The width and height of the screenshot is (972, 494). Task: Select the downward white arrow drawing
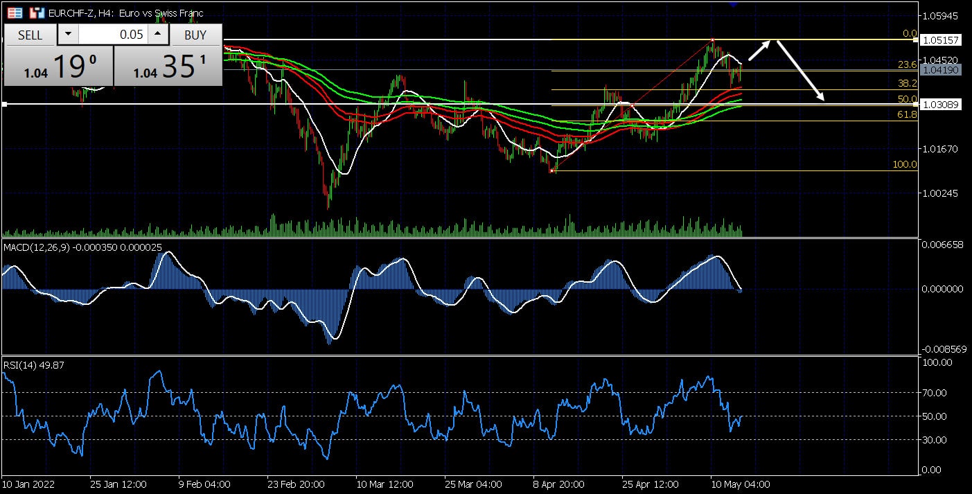coord(801,71)
